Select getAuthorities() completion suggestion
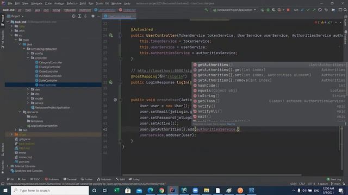This screenshot has width=348, height=195. pos(269,64)
